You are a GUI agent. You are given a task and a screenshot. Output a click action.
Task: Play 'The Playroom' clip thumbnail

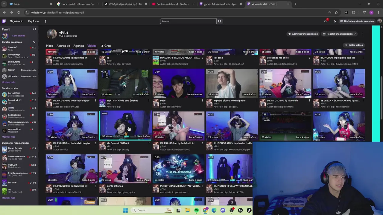point(178,169)
